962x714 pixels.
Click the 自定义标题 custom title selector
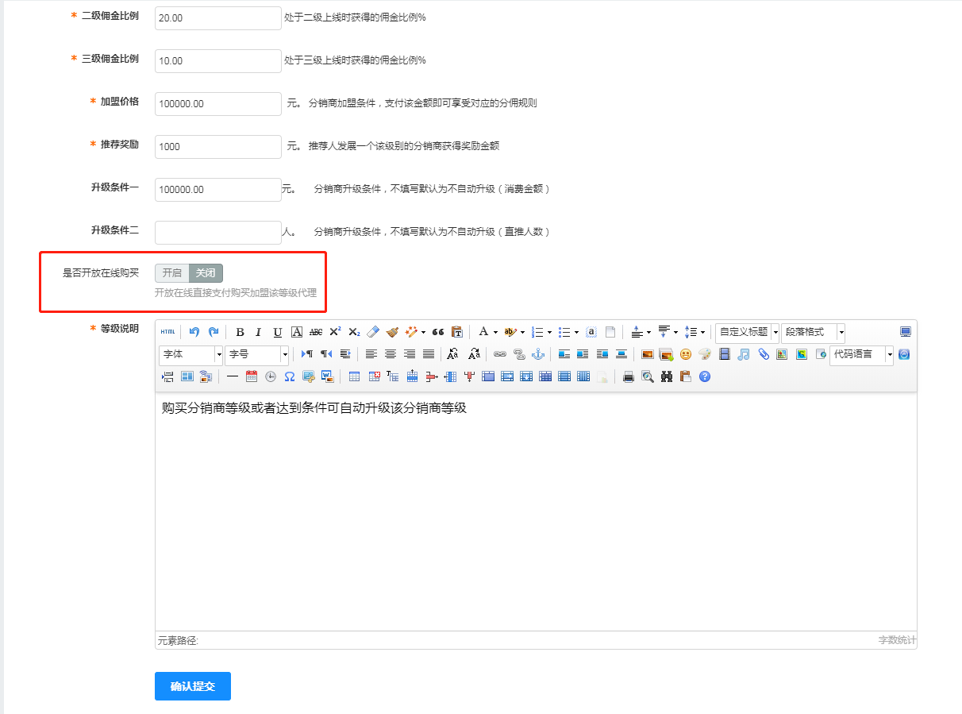(x=746, y=332)
